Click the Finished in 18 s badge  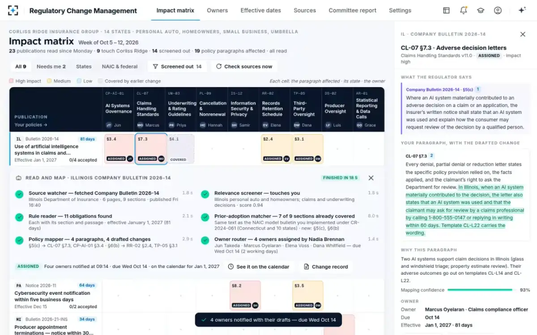point(341,178)
